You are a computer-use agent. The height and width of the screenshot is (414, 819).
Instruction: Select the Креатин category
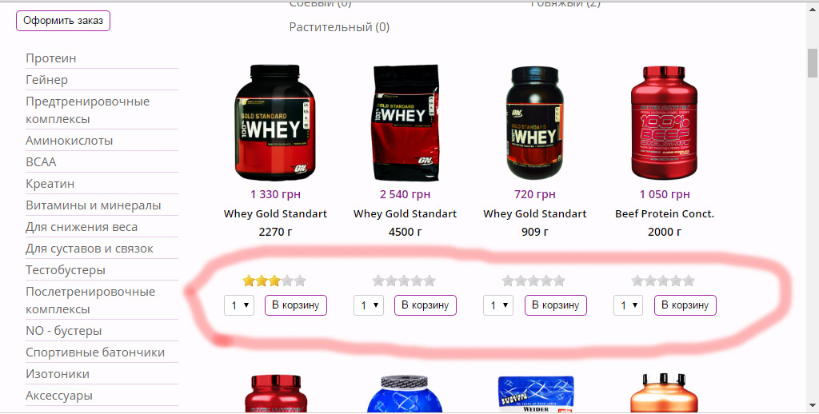50,184
